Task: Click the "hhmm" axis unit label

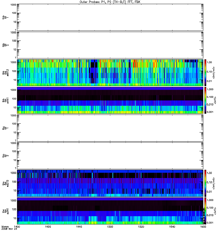Action: (5, 227)
